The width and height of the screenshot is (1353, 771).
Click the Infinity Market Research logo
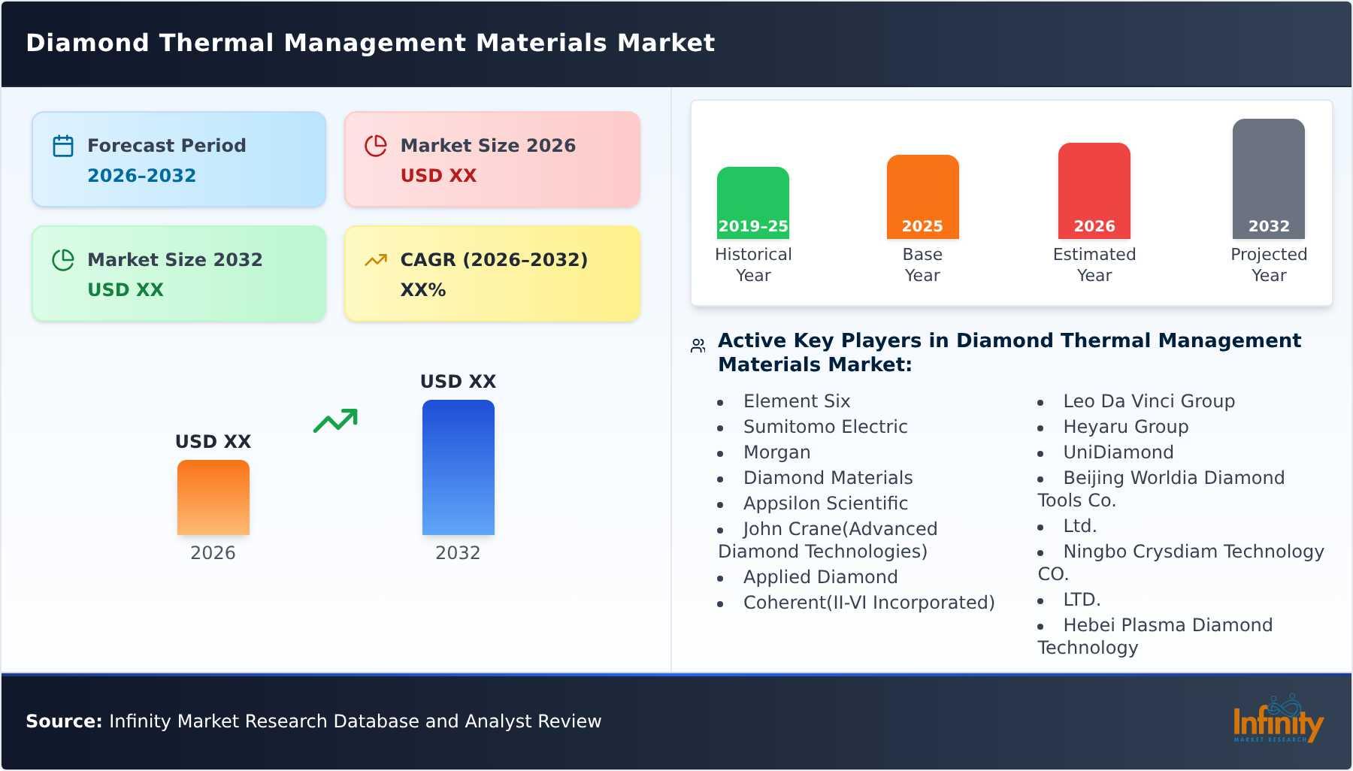tap(1279, 719)
